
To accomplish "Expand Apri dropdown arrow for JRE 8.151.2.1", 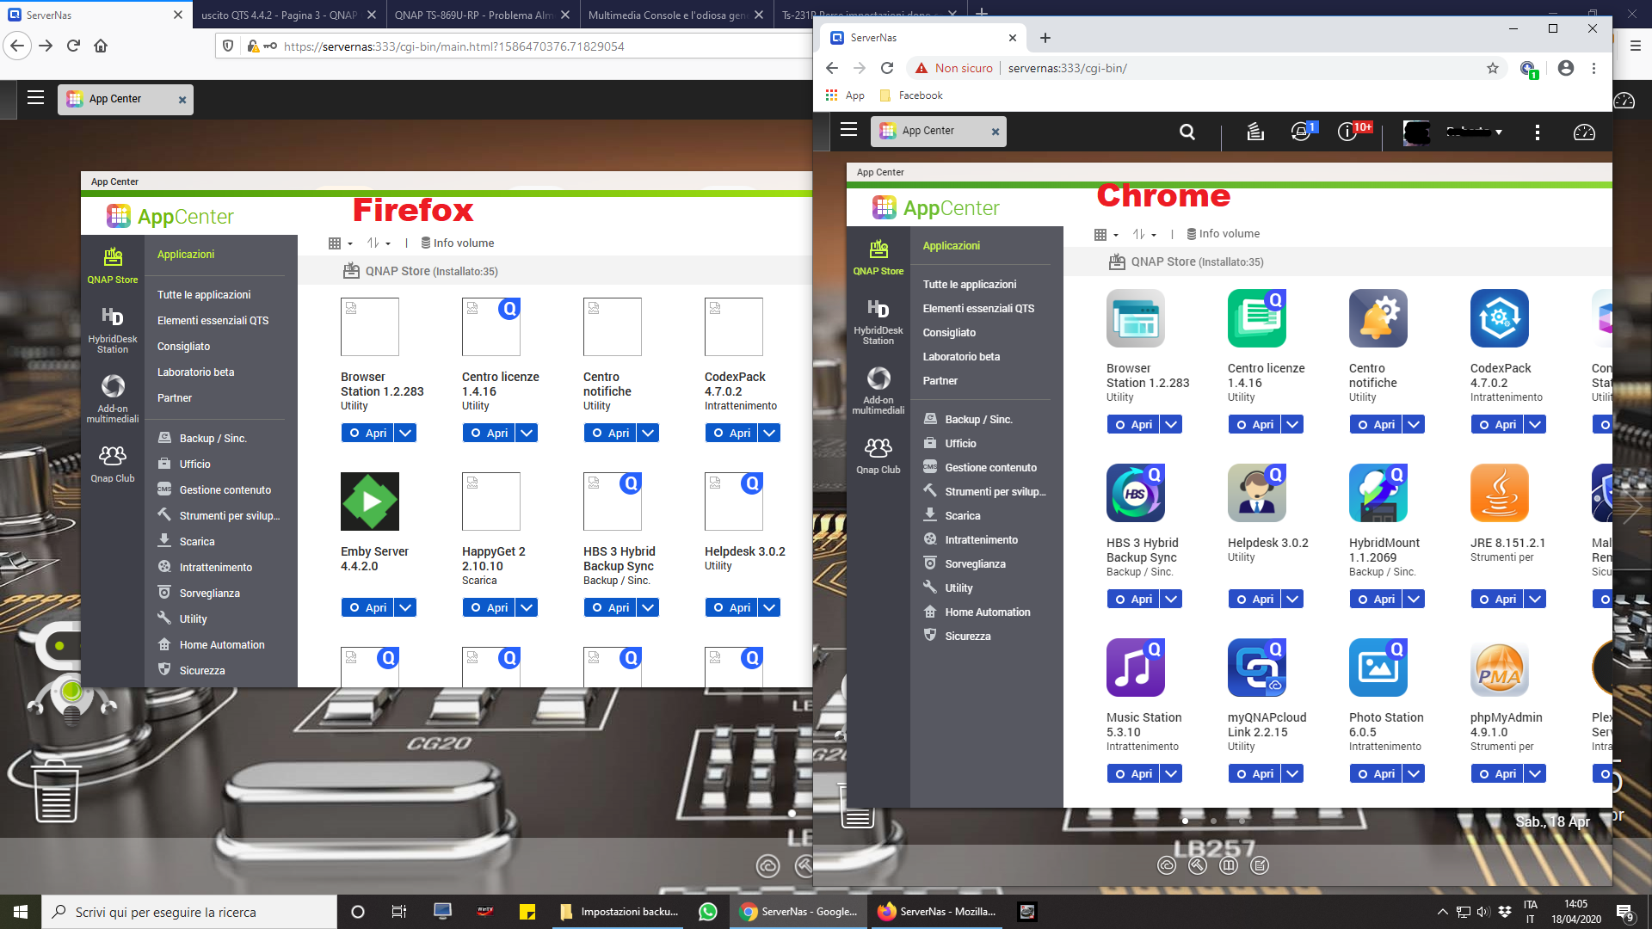I will (1535, 599).
